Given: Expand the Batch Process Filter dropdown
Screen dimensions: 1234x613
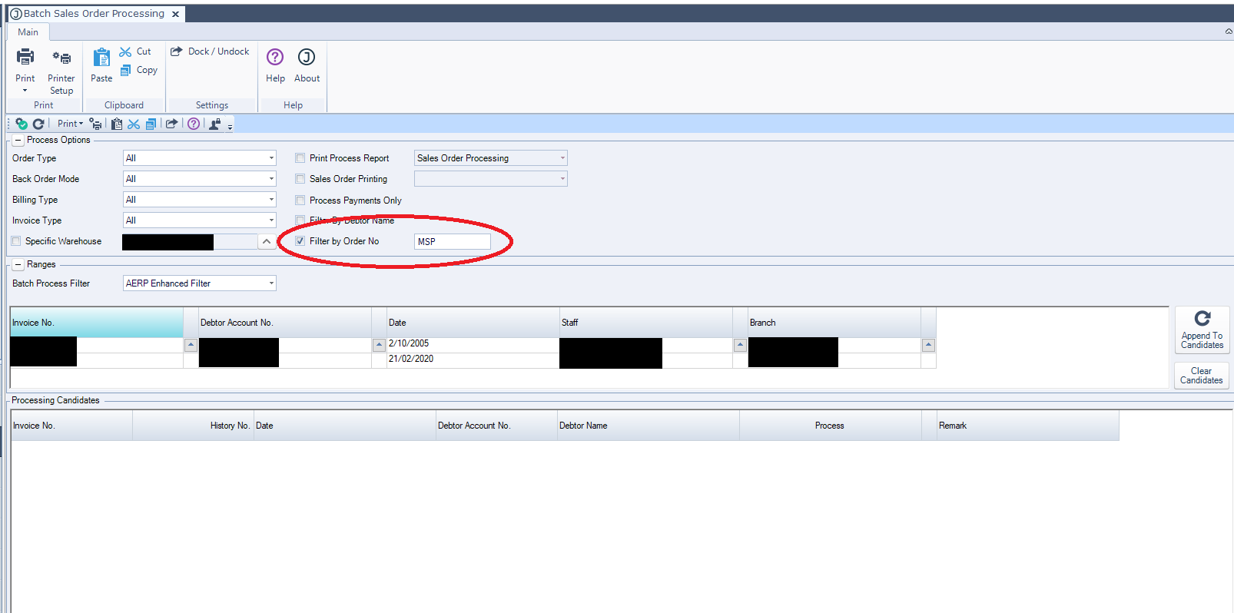Looking at the screenshot, I should (x=271, y=283).
